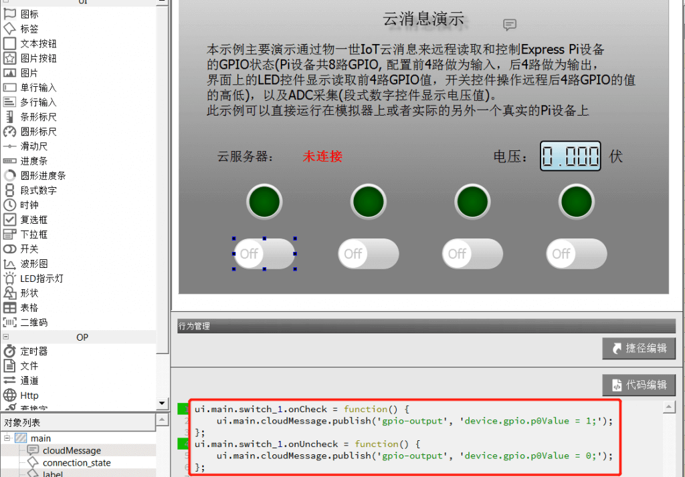Click the 伏 unit label

(x=616, y=156)
